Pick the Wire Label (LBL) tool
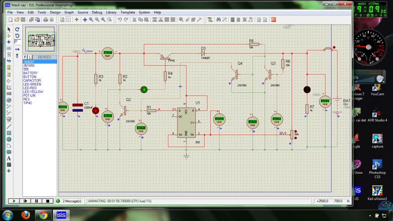393x221 pixels. point(9,48)
